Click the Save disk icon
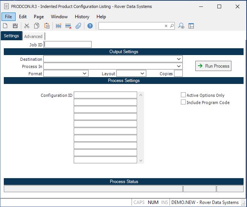247x207 pixels. [15, 26]
